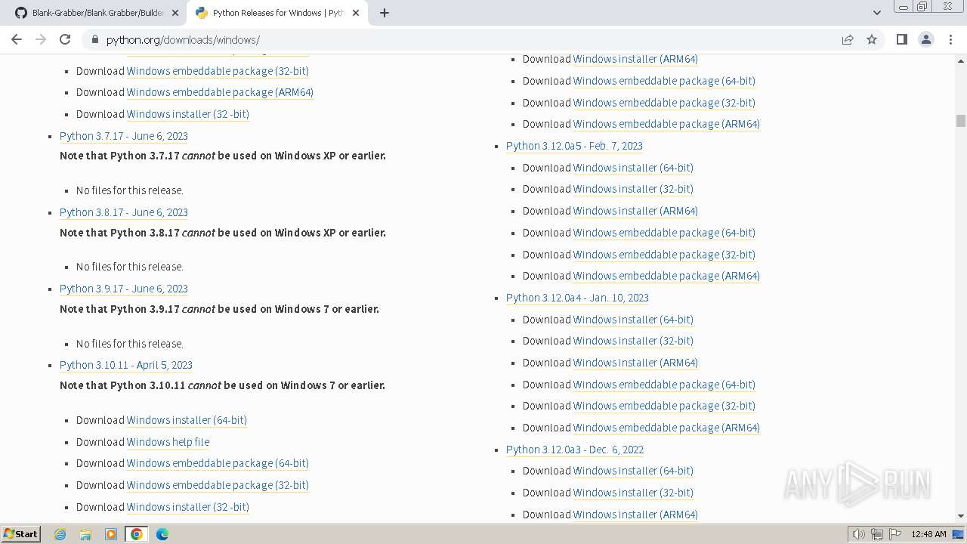Open Python 3.12.0a3 - Dec. 6, 2022 release
This screenshot has height=544, width=967.
pos(575,450)
